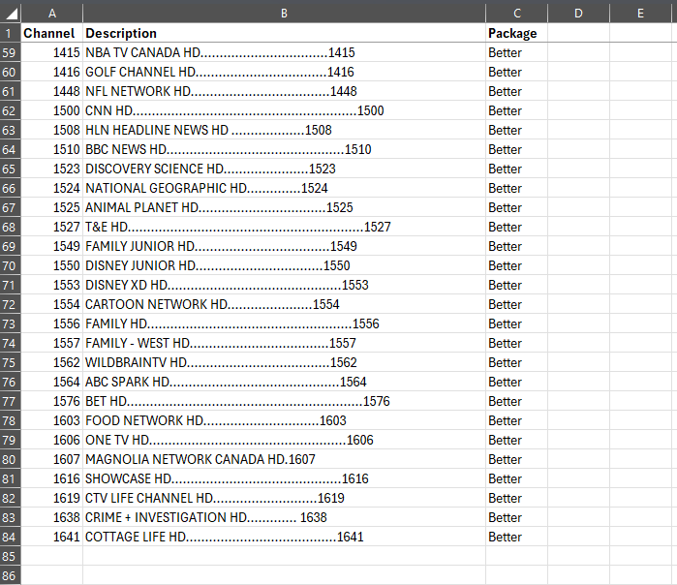Select channel number 1638 cell
Viewport: 677px width, 585px height.
click(51, 517)
